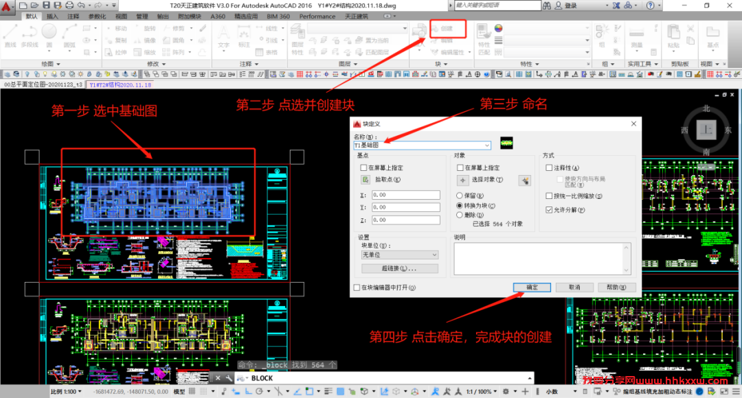Click the Dimension (标注) tool icon
The image size is (742, 398).
(x=244, y=36)
